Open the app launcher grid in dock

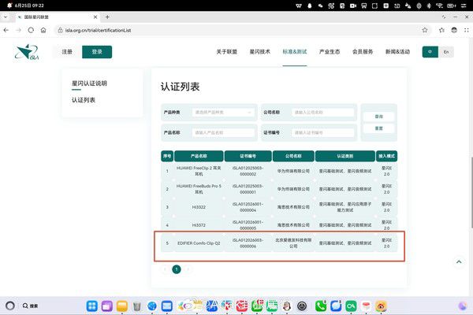click(x=92, y=306)
